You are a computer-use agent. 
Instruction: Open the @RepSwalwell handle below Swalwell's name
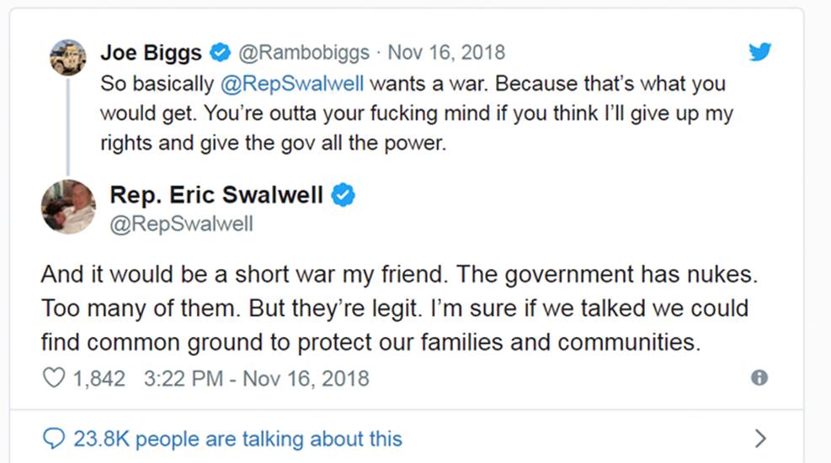pos(181,224)
